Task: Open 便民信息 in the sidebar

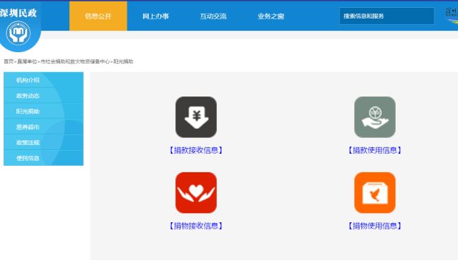Action: [44, 158]
